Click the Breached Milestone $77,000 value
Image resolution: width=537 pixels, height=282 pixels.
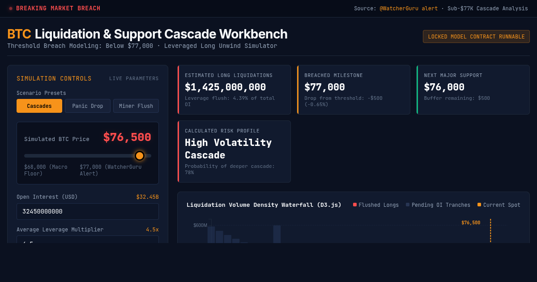pos(324,87)
